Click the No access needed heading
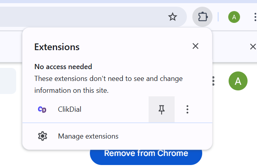 (x=63, y=67)
